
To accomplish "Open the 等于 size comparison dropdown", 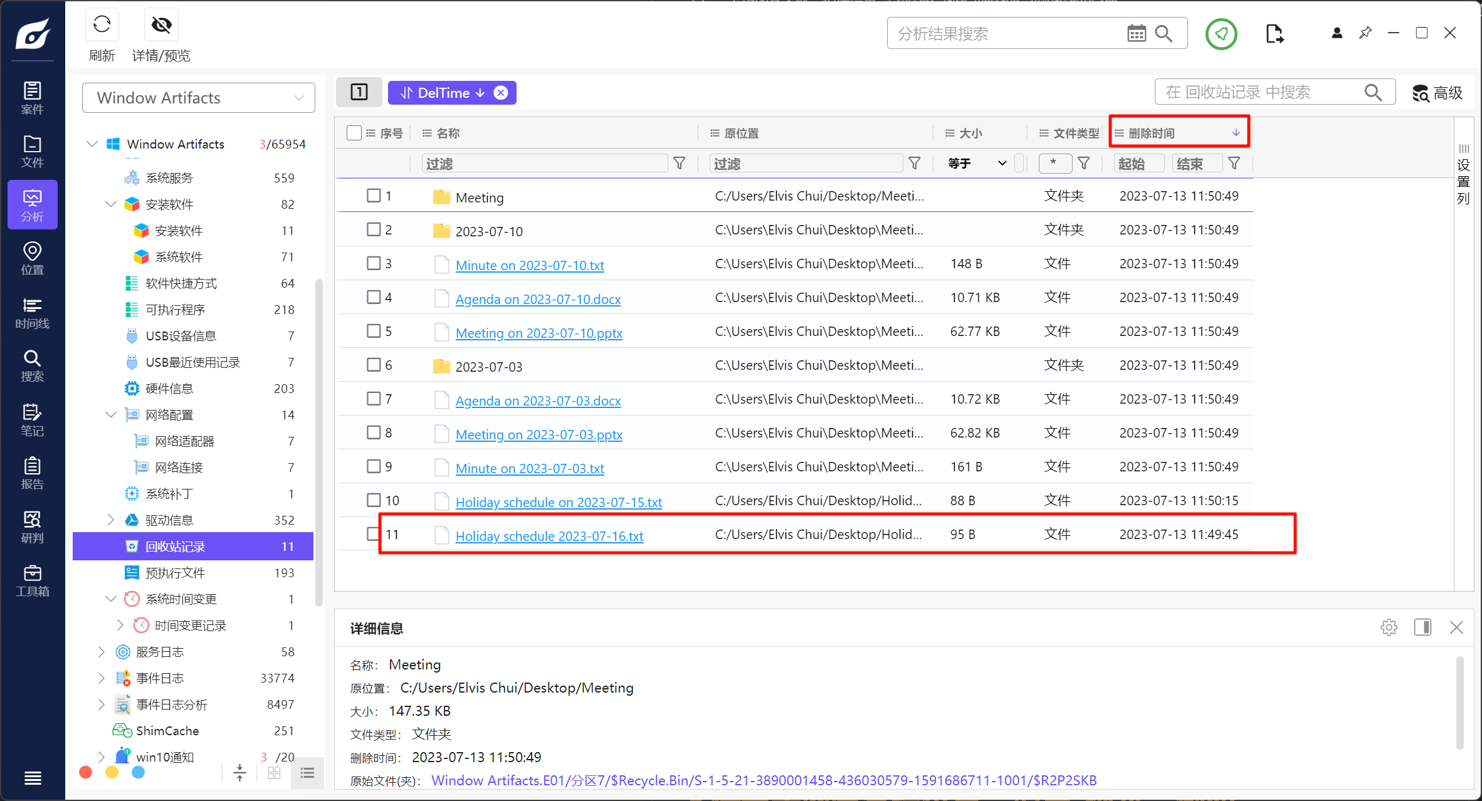I will point(977,164).
